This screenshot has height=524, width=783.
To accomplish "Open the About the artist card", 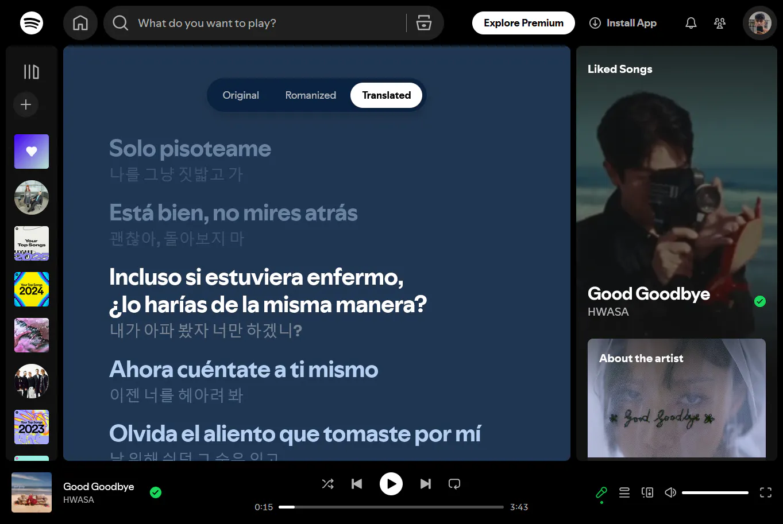I will click(x=677, y=398).
